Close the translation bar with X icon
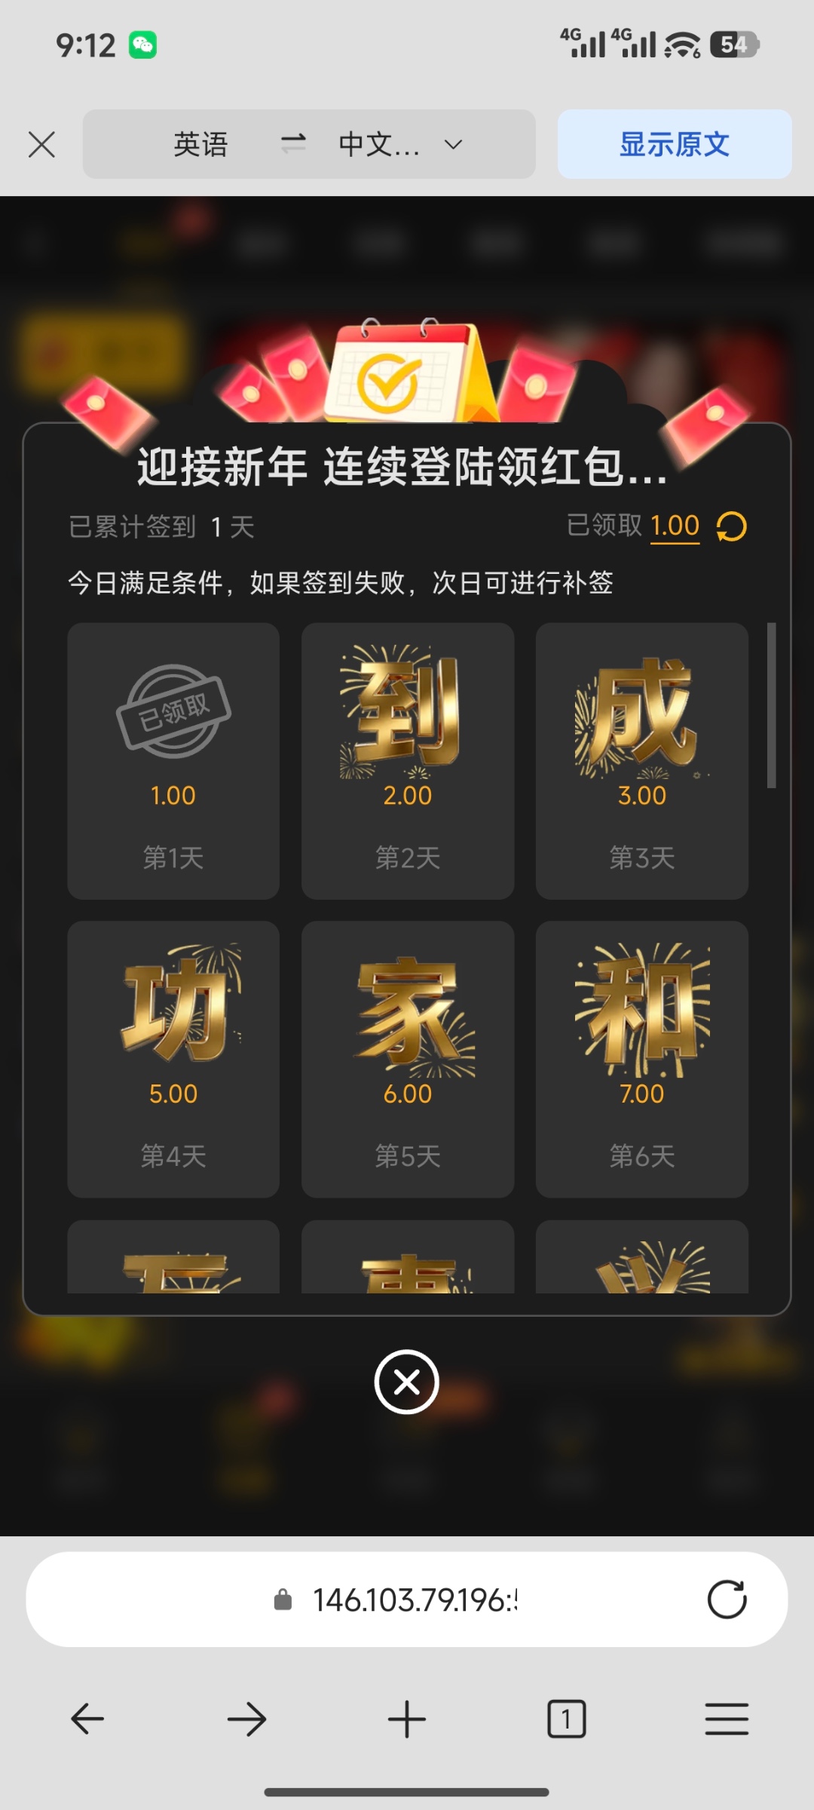 click(41, 144)
